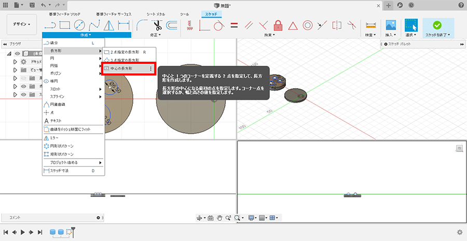Click the equal constraint icon
The height and width of the screenshot is (241, 467).
[x=234, y=24]
